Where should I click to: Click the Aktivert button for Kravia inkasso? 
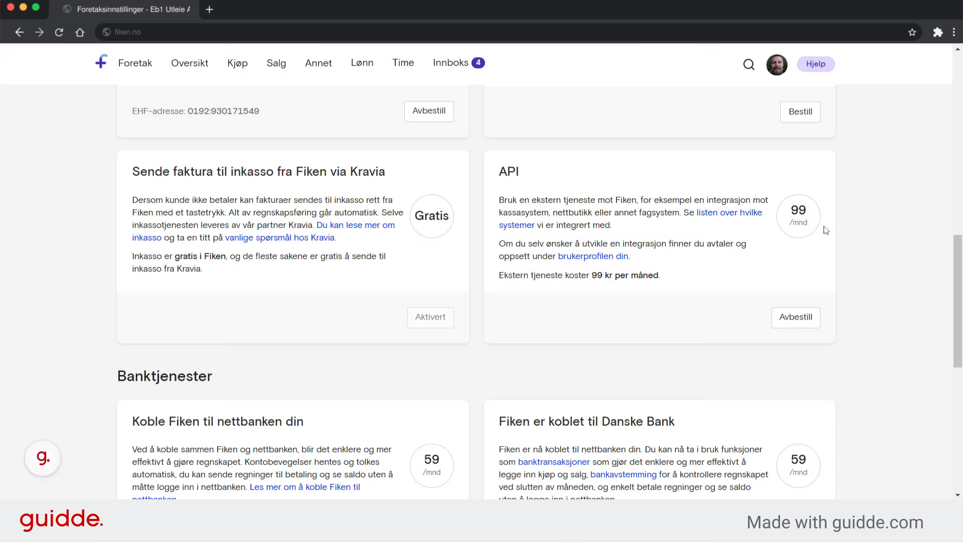point(430,317)
